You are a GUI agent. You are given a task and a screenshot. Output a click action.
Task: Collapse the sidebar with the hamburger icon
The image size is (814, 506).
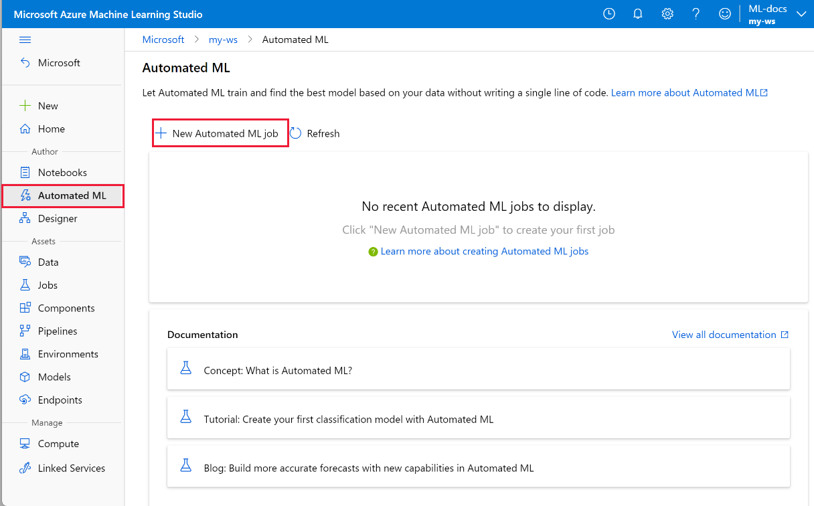pos(25,40)
